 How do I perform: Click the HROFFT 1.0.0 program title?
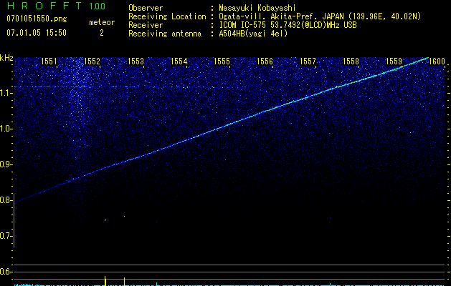pyautogui.click(x=56, y=6)
